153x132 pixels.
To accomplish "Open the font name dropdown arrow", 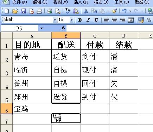I will tap(55, 20).
